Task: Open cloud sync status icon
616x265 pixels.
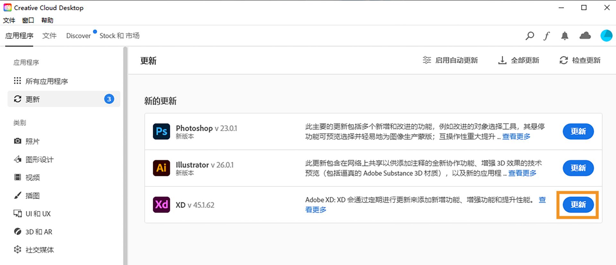Action: 585,36
